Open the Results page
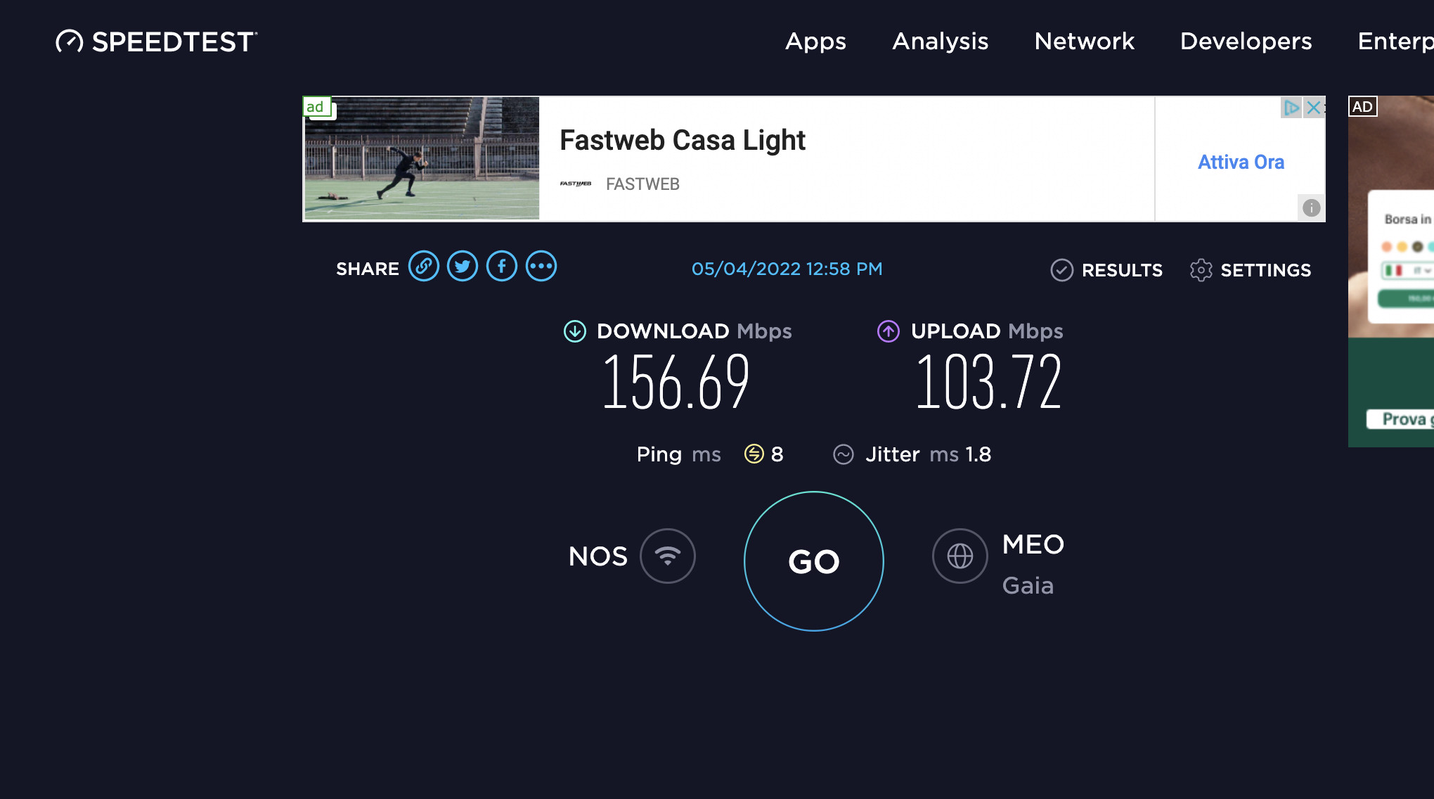 tap(1106, 270)
